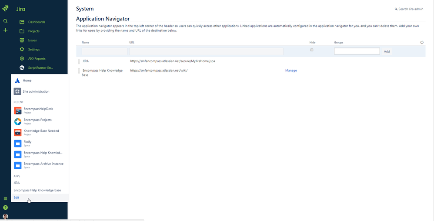Click Encompass Help Knowledge Base table name
The width and height of the screenshot is (434, 221).
tap(102, 73)
